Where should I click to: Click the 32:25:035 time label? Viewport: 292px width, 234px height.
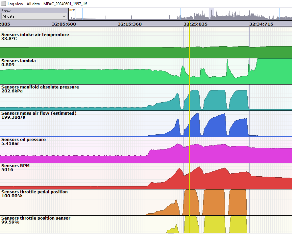pyautogui.click(x=195, y=24)
